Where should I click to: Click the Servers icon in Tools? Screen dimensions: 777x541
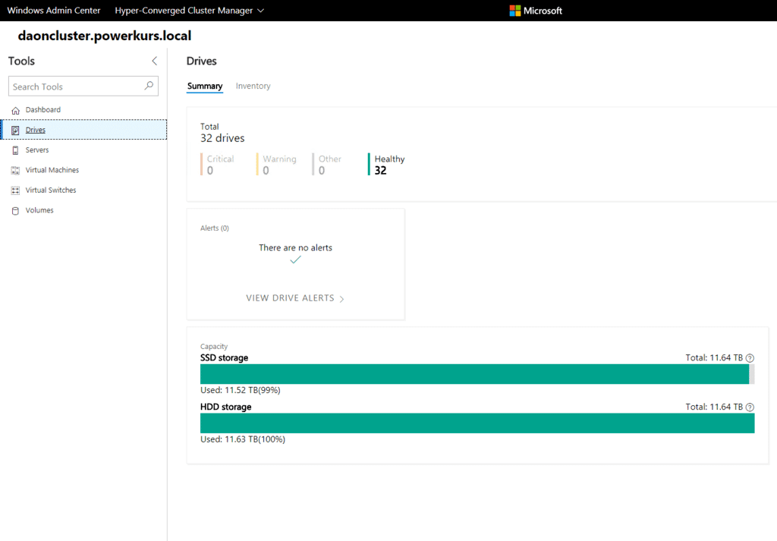pos(15,150)
